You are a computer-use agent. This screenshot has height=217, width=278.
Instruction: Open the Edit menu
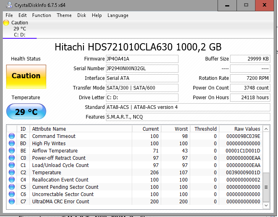point(23,15)
